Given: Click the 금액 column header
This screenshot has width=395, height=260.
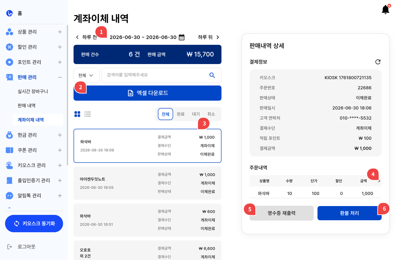Looking at the screenshot, I should (363, 181).
